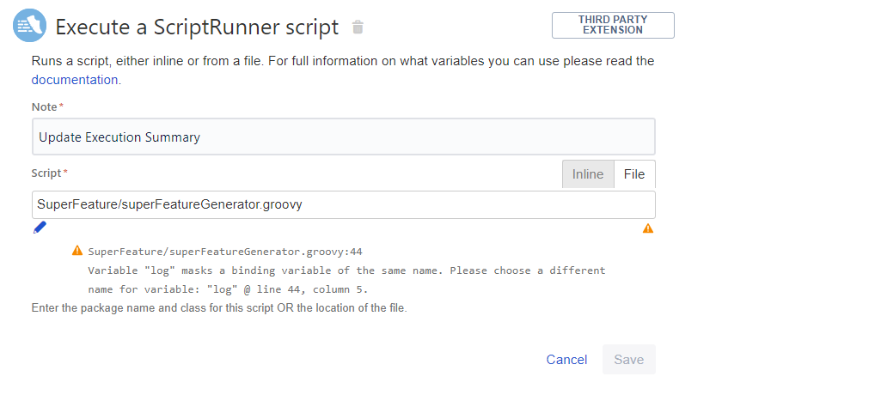The height and width of the screenshot is (395, 881).
Task: Click the orange warning icon below script field's right edge
Action: 648,228
